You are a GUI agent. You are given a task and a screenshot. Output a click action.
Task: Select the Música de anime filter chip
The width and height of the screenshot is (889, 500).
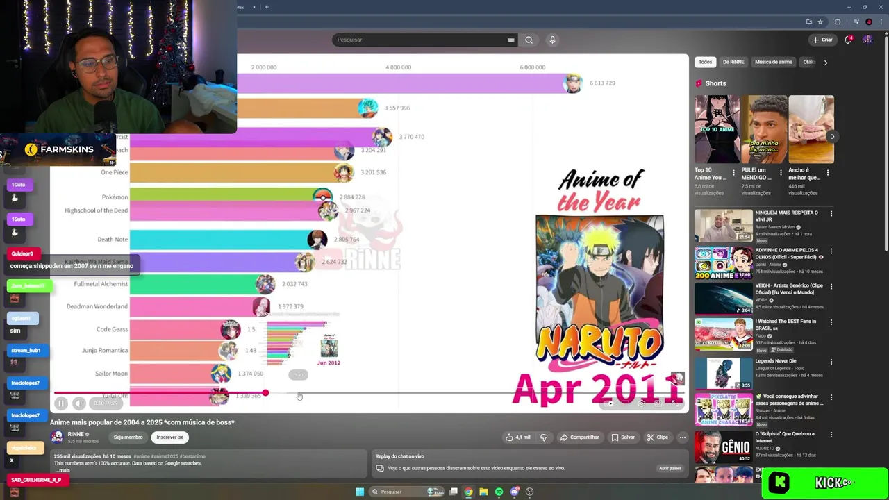[774, 62]
